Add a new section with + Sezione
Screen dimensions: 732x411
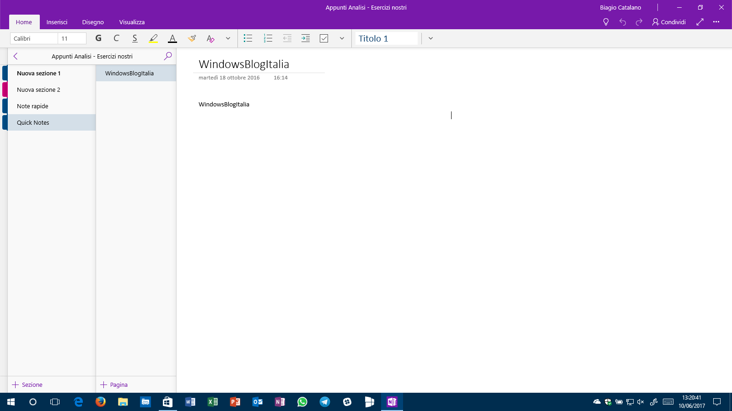coord(27,385)
